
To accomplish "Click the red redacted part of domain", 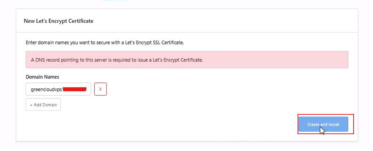I will tap(75, 89).
